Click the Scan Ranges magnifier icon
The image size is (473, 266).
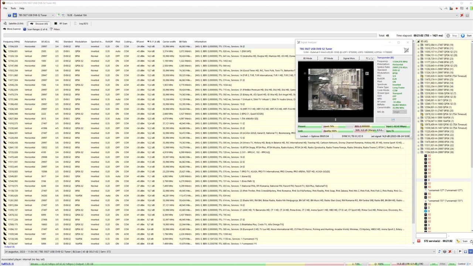pos(25,29)
